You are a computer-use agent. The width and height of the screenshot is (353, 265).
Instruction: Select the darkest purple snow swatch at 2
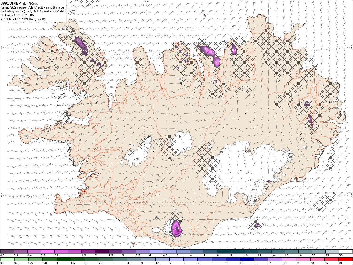click(102, 251)
